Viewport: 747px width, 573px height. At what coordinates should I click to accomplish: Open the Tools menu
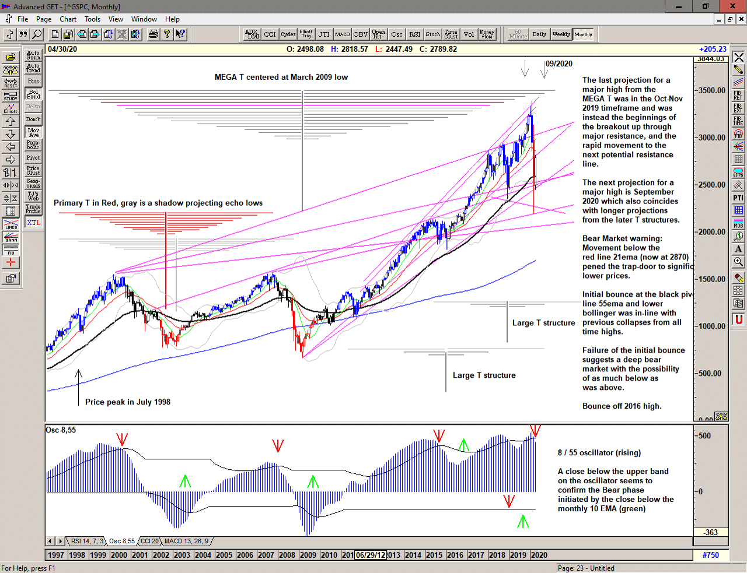pos(92,19)
